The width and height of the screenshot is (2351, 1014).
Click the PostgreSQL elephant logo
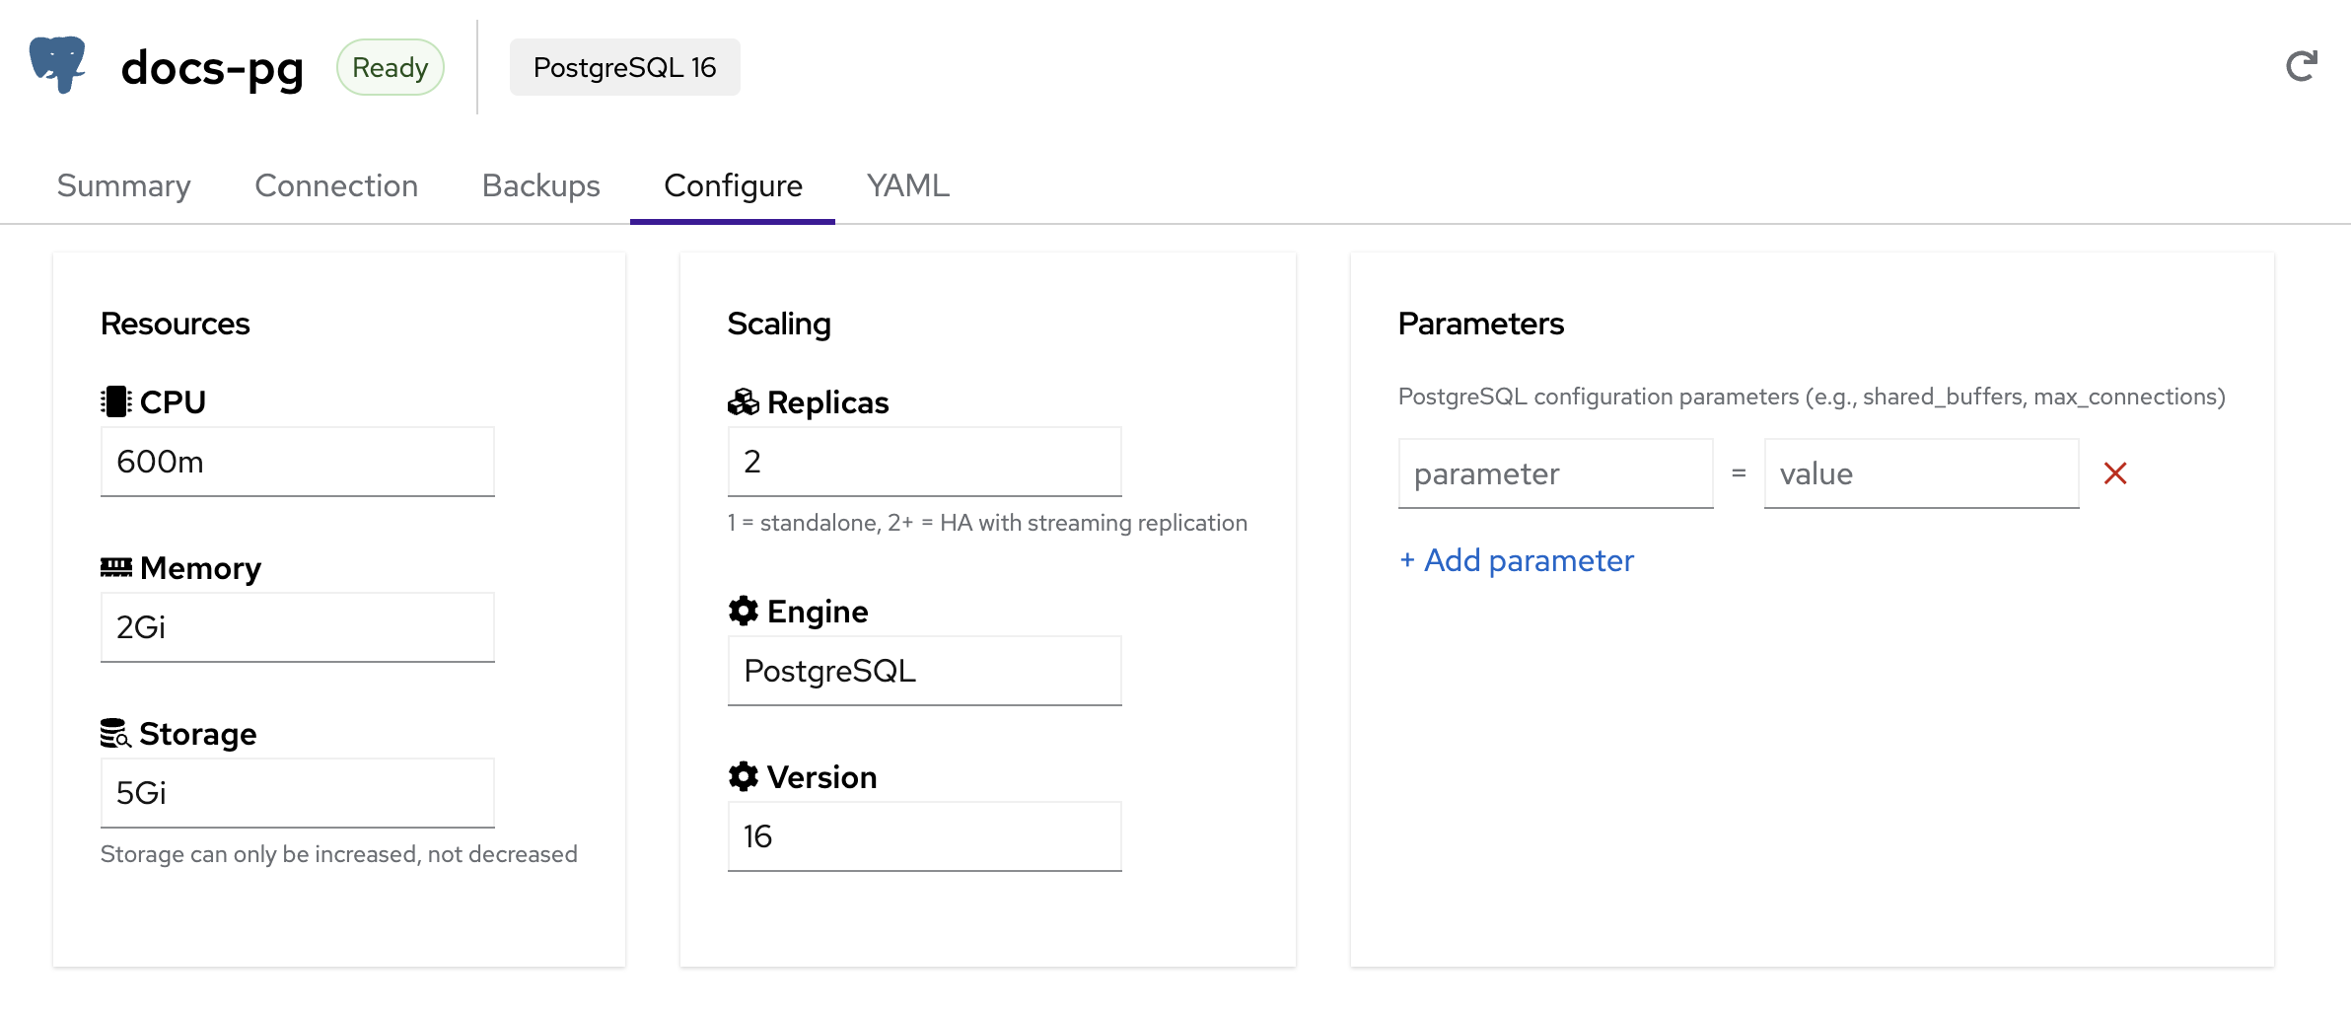point(58,65)
